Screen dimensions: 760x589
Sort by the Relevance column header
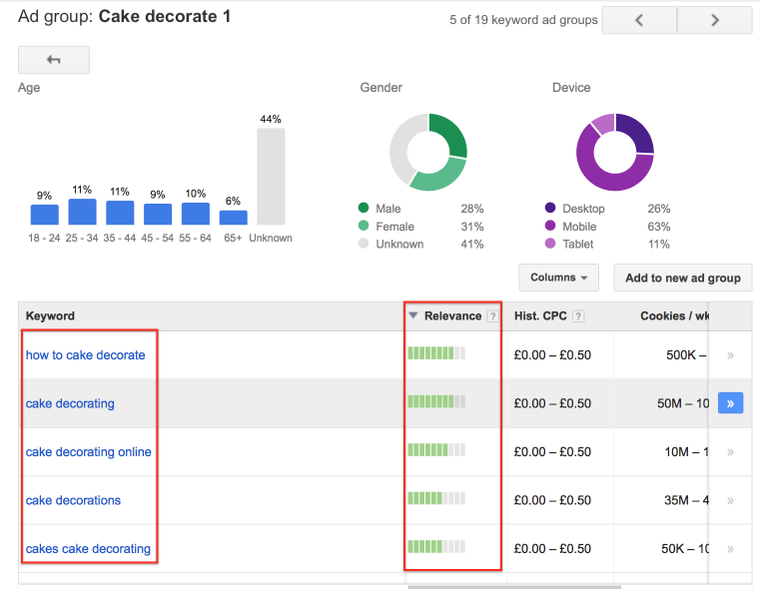(x=452, y=315)
